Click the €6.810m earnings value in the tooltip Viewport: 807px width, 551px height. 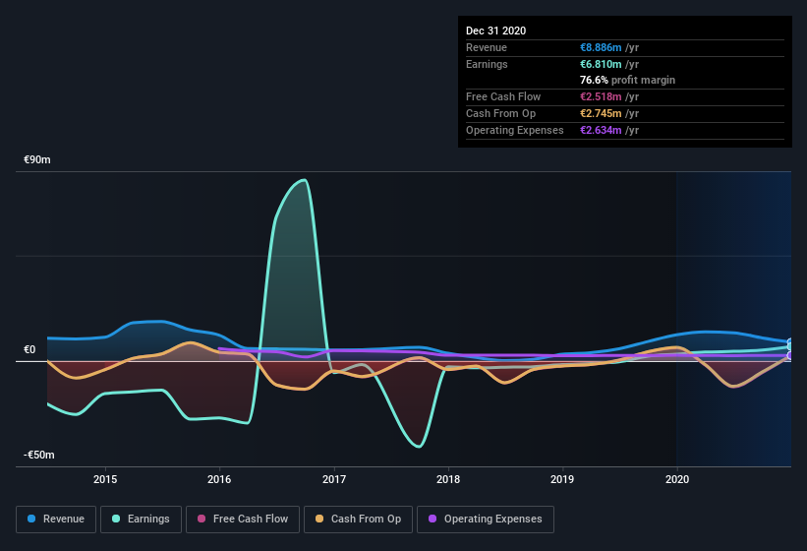601,64
